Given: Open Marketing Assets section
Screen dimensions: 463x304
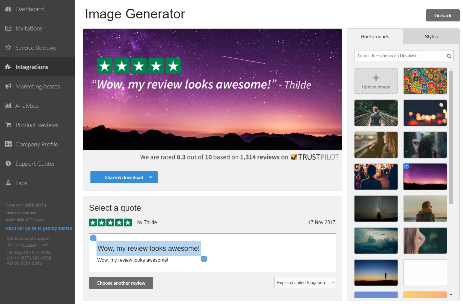Looking at the screenshot, I should [37, 86].
